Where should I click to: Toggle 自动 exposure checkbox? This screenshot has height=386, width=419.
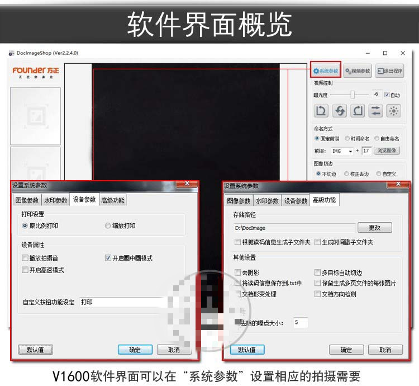(387, 95)
